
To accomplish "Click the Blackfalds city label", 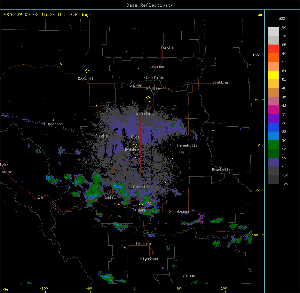I will [x=153, y=78].
